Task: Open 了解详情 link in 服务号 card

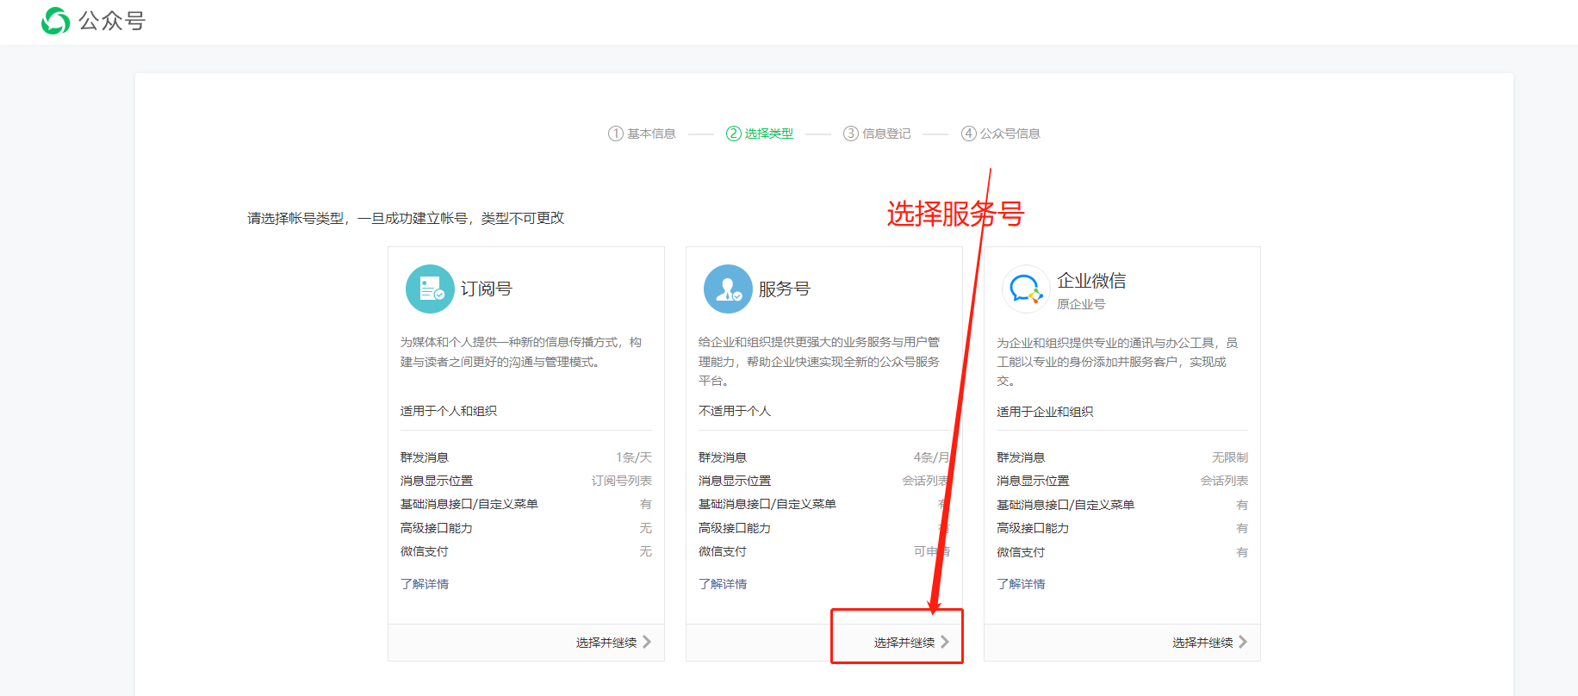Action: click(723, 584)
